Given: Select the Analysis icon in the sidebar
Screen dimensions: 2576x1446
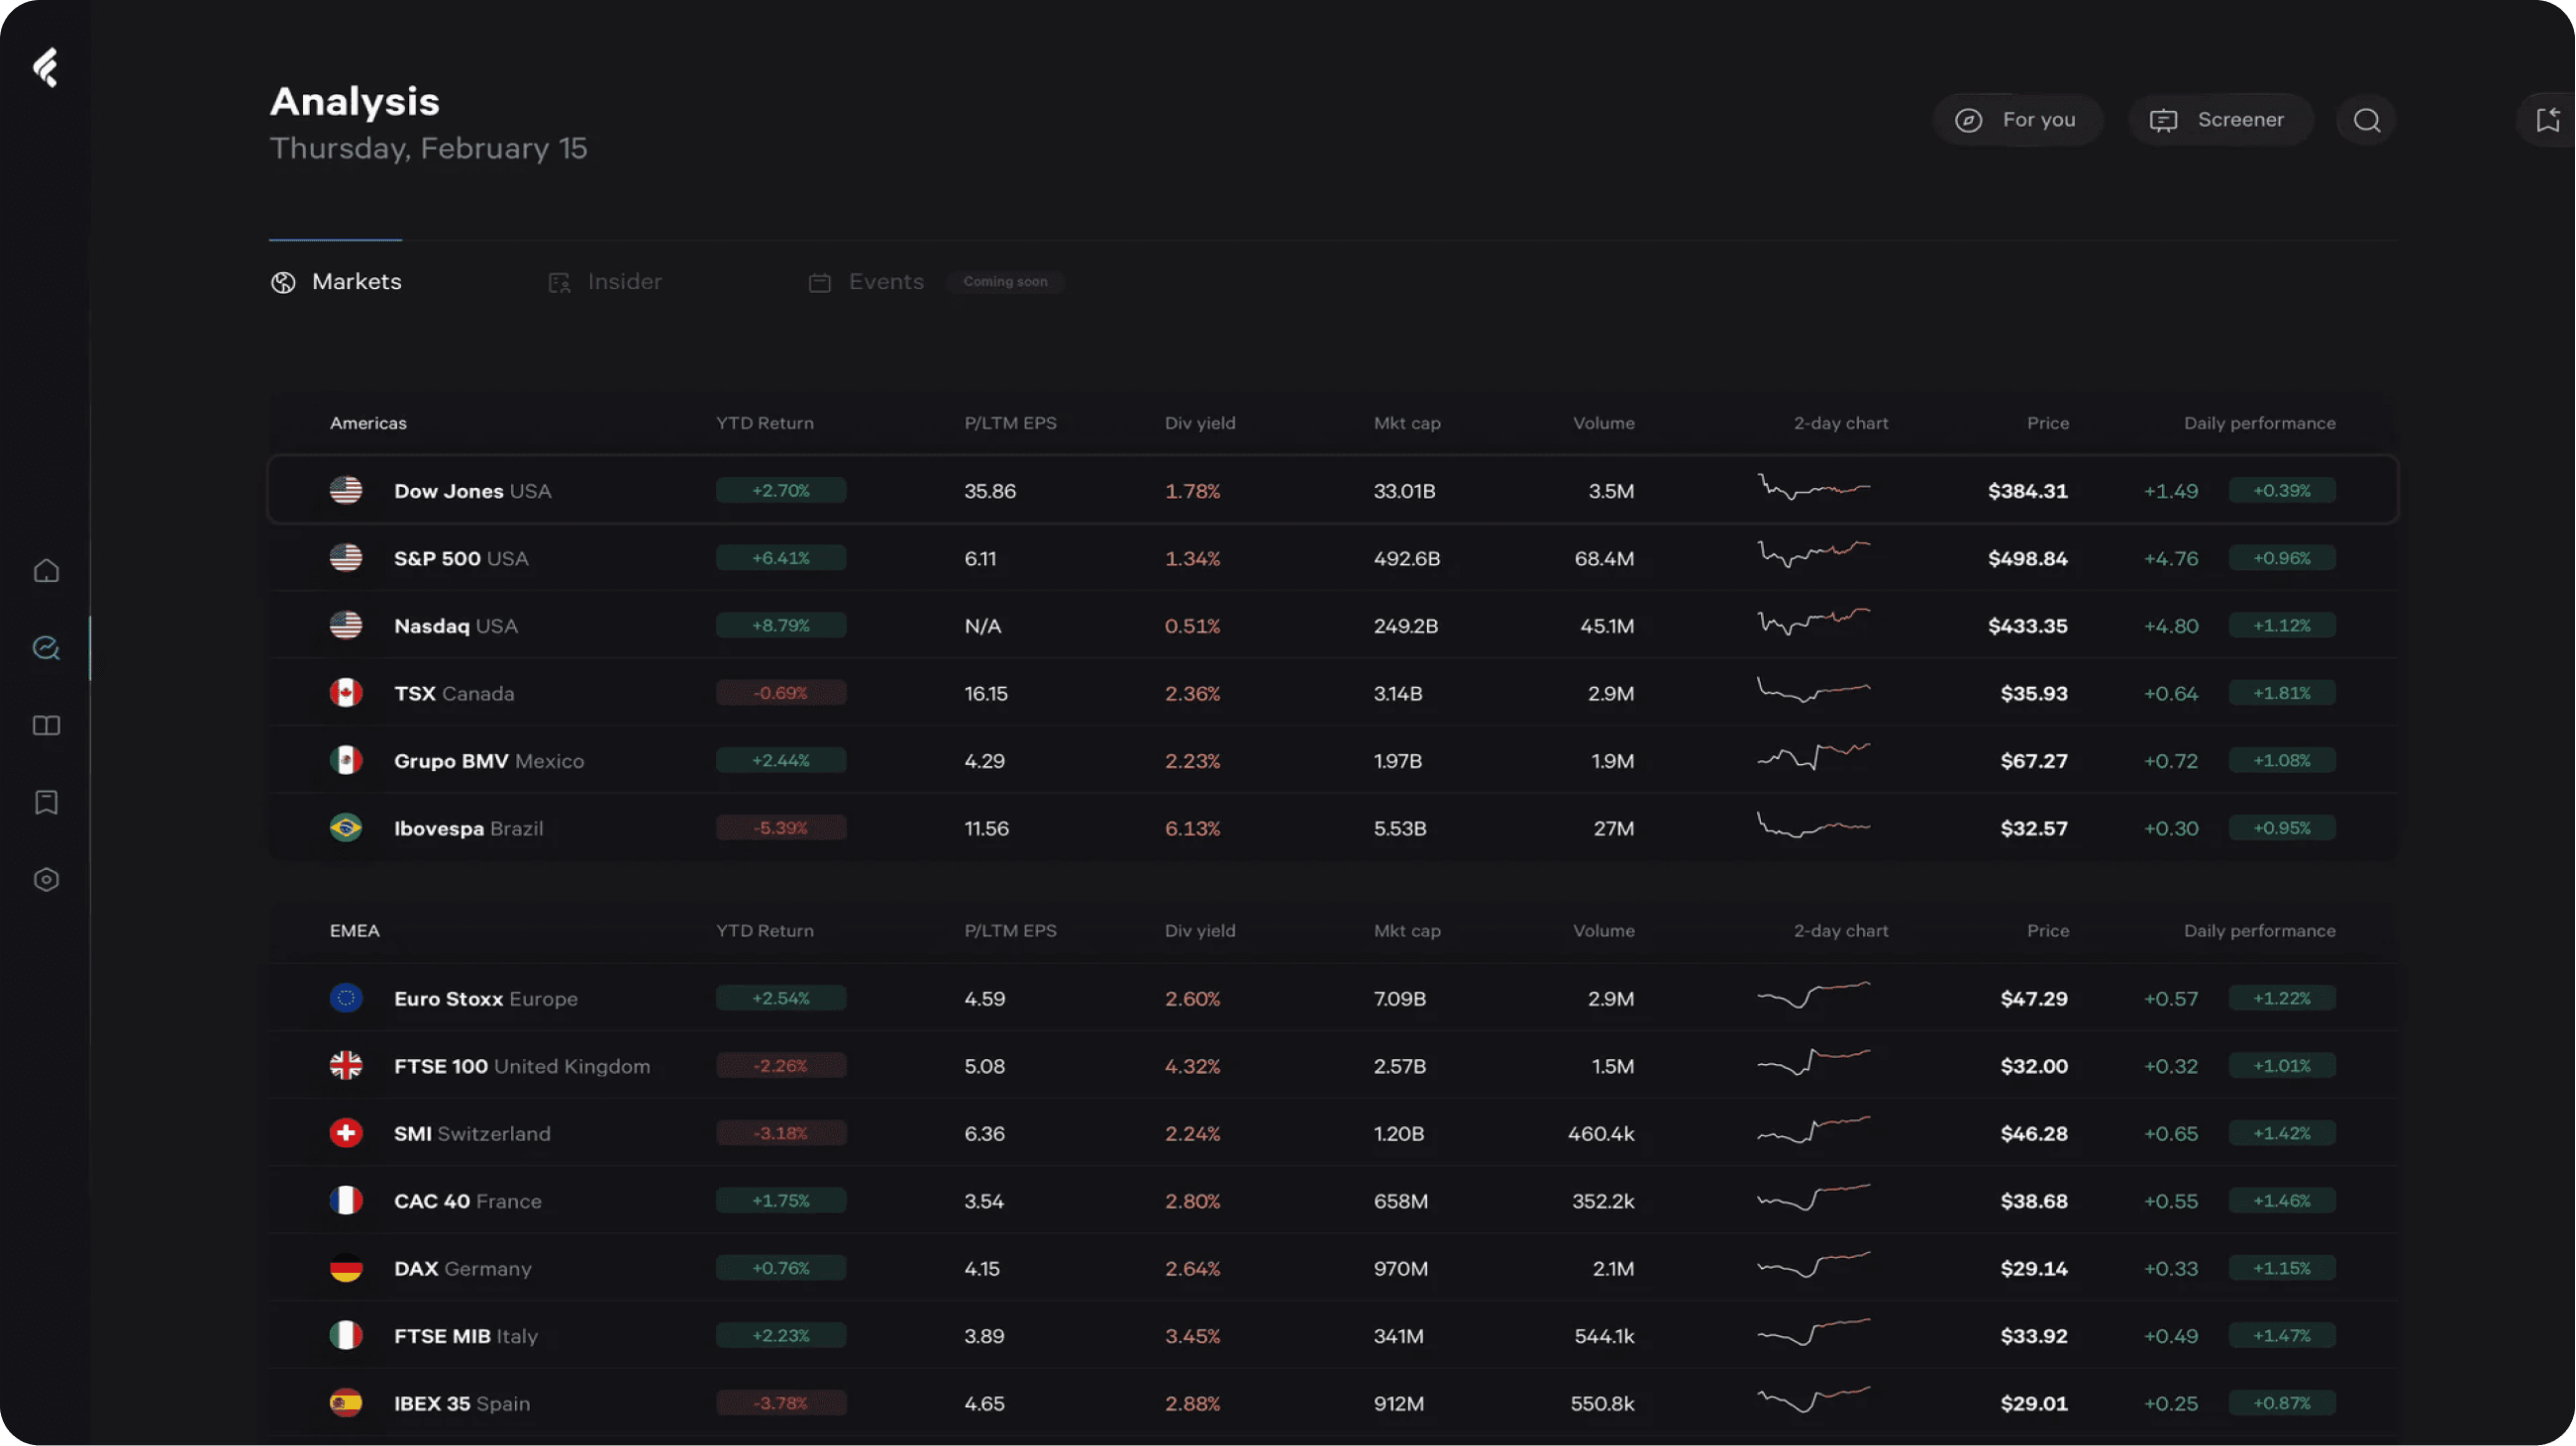Looking at the screenshot, I should [x=46, y=647].
